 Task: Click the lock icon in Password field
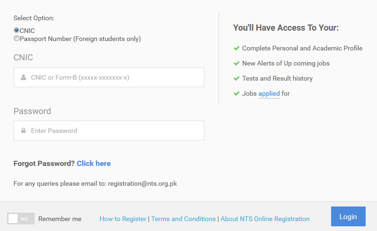pos(23,131)
